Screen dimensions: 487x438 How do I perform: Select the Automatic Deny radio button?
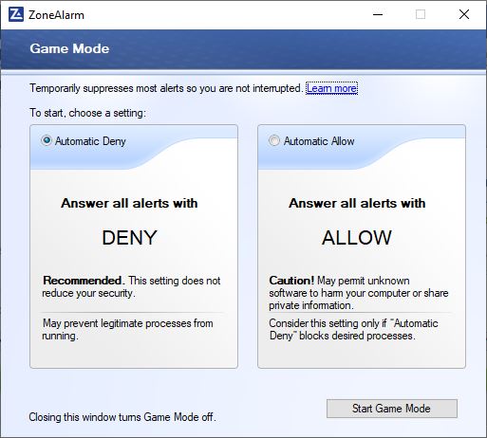(47, 140)
